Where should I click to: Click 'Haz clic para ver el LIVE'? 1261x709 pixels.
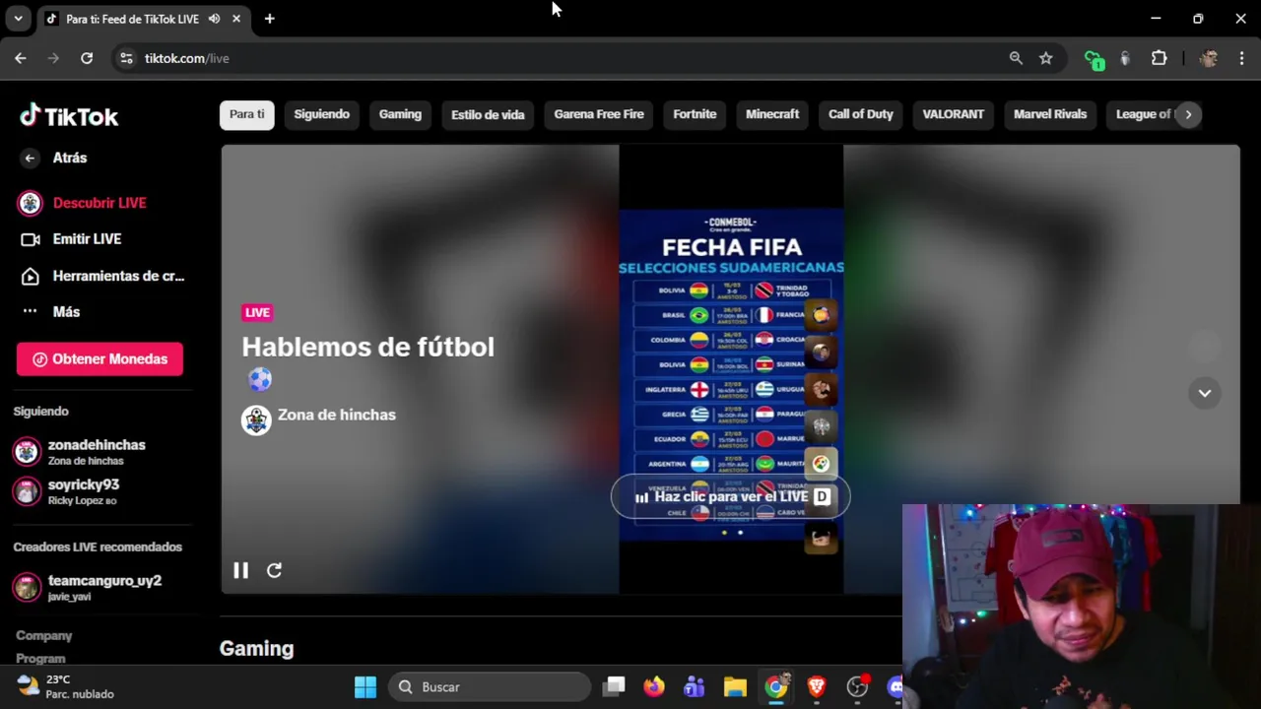730,497
